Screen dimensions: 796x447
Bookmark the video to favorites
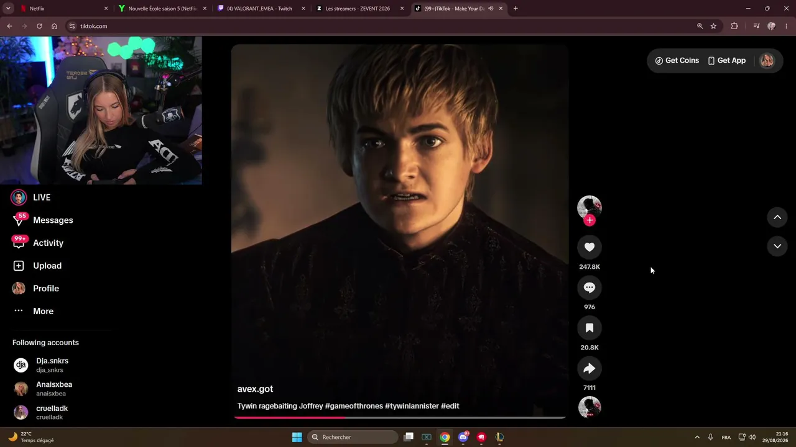coord(590,328)
